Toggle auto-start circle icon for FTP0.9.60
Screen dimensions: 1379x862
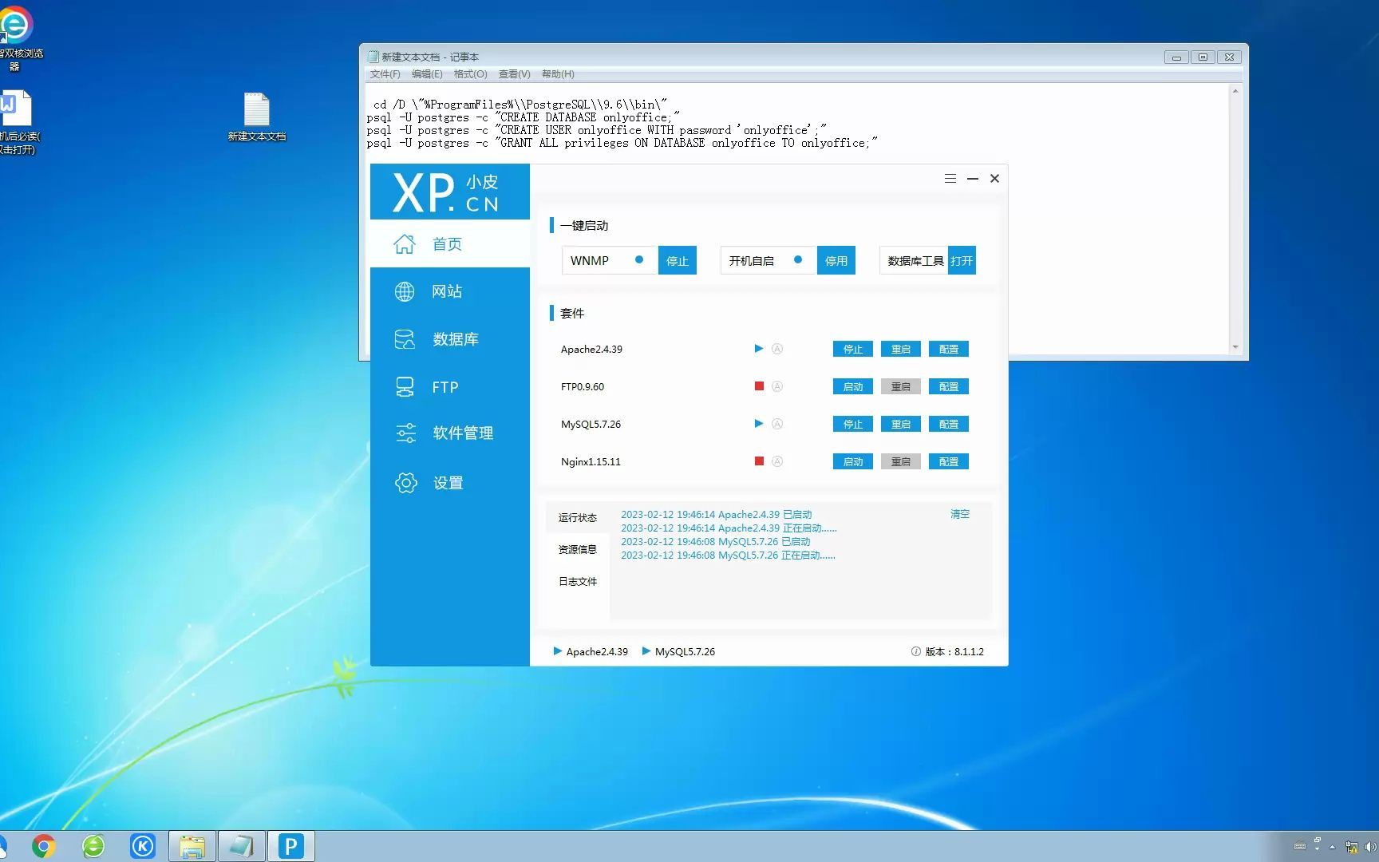click(777, 386)
